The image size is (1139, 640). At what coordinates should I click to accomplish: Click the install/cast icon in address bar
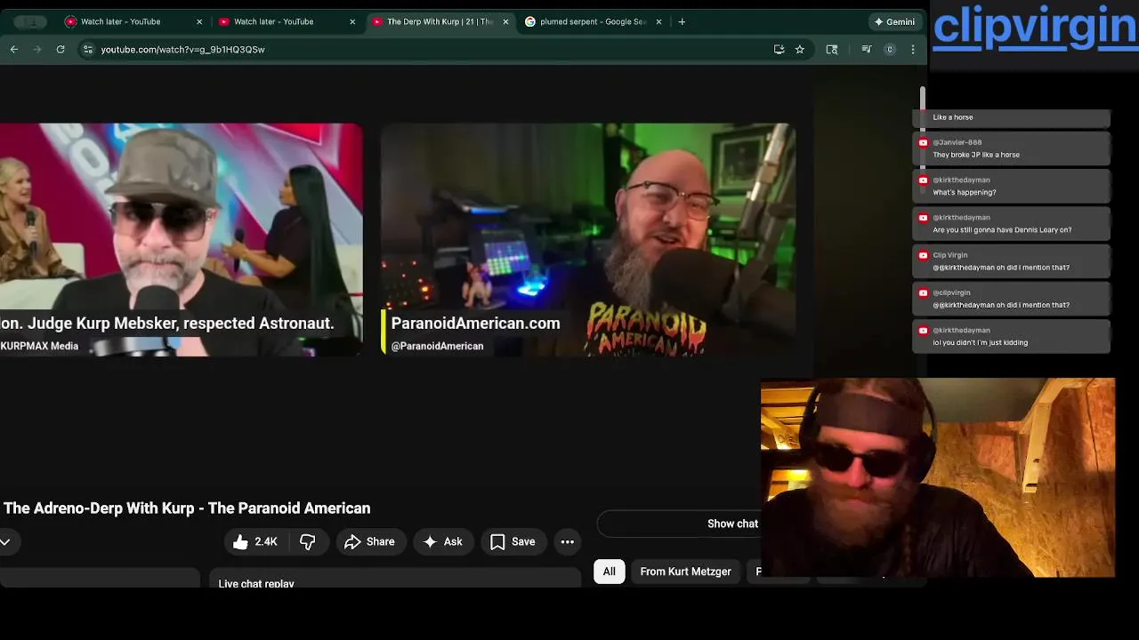point(779,50)
